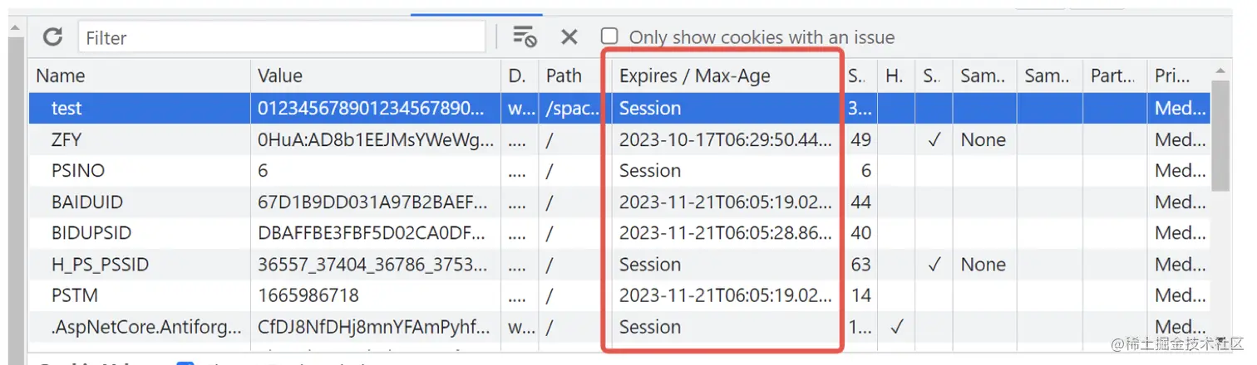Click the Partition column header
This screenshot has height=365, width=1257.
click(1113, 75)
